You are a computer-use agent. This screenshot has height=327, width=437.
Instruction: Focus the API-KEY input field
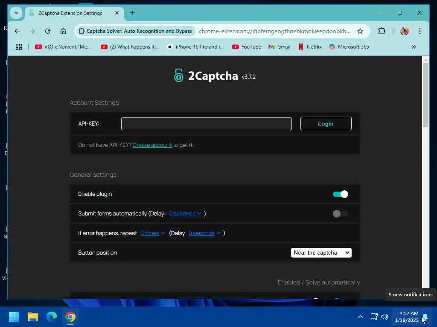[x=207, y=124]
